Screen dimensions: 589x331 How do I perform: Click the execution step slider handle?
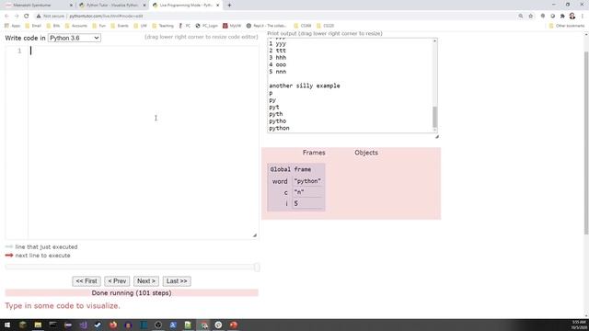pos(257,268)
